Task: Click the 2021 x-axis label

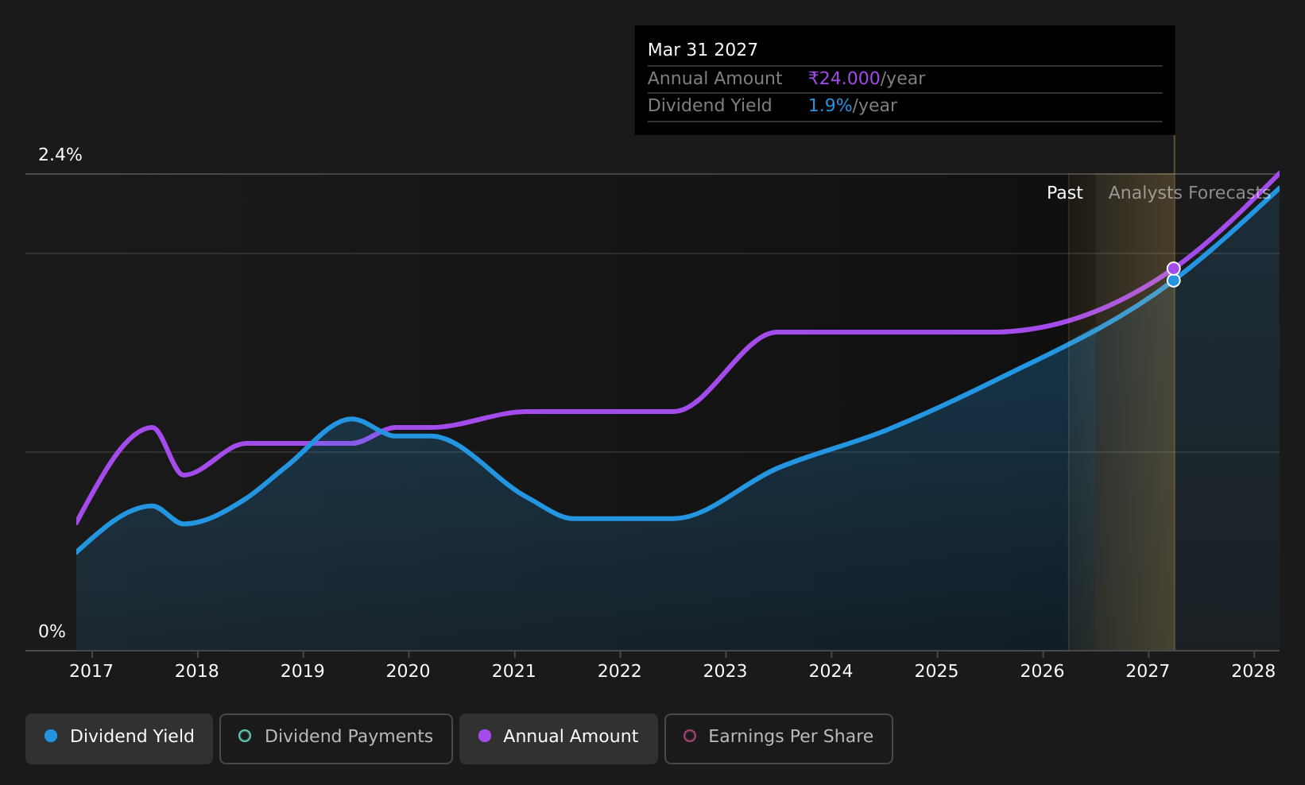Action: click(x=514, y=671)
